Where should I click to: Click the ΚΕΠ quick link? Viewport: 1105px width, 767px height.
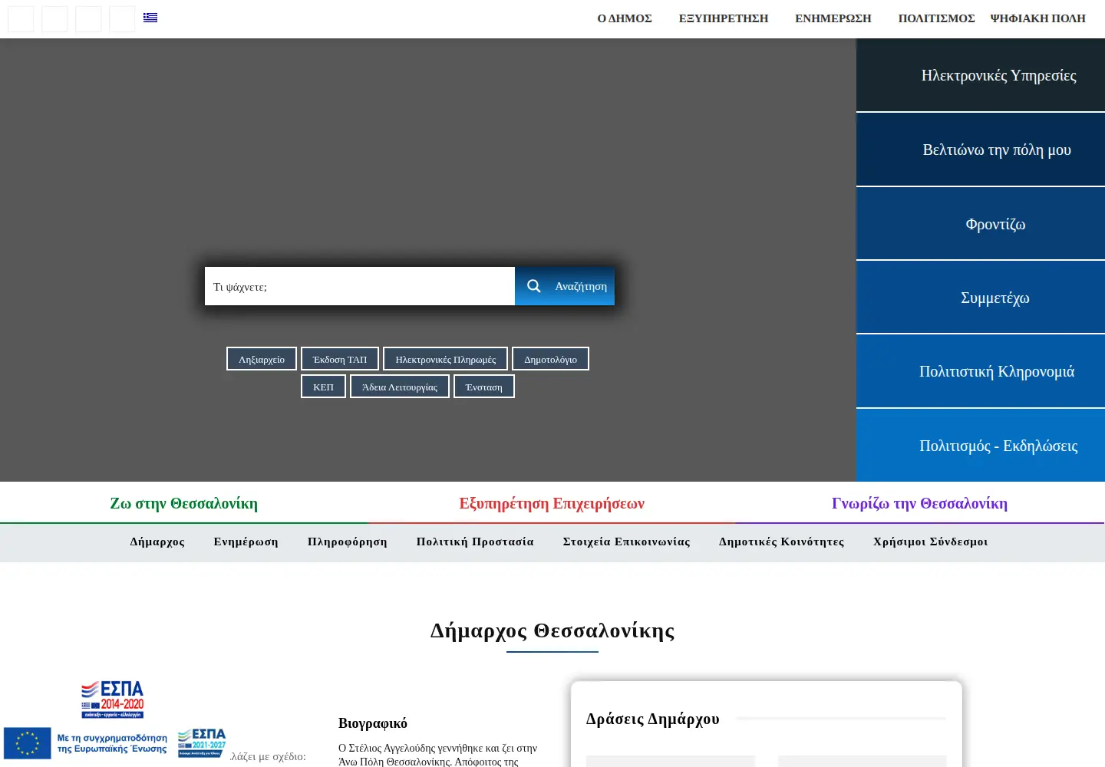tap(323, 387)
